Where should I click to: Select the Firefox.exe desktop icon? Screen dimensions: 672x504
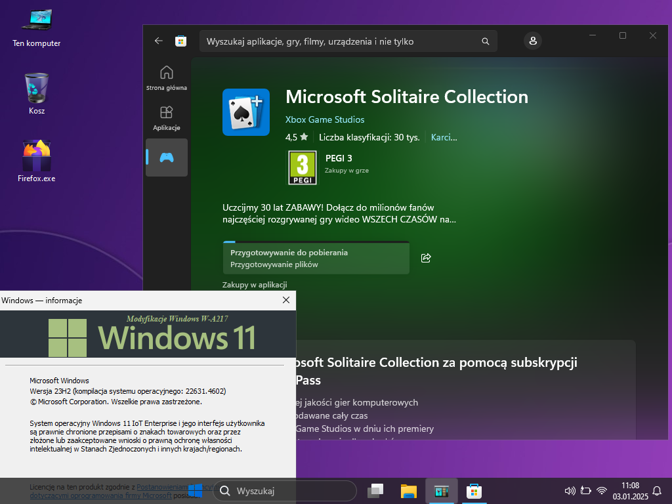click(x=37, y=161)
